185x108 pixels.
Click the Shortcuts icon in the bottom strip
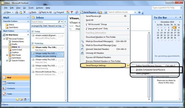tap(25, 99)
